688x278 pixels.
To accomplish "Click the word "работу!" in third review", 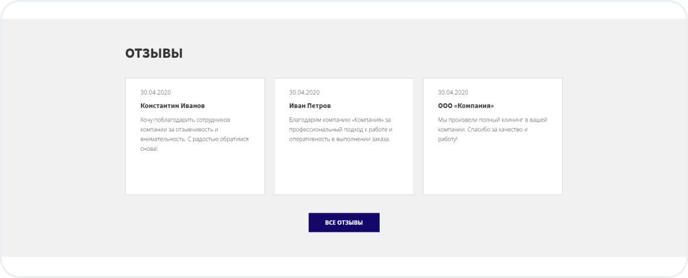I will (448, 140).
